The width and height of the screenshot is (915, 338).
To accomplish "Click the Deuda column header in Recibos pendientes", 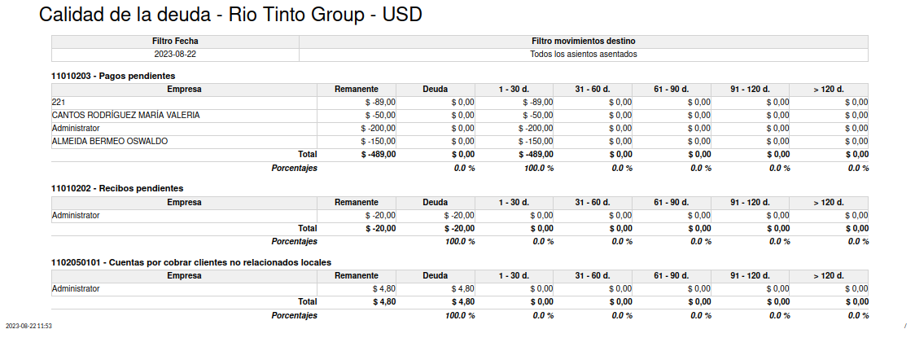I will [x=436, y=203].
